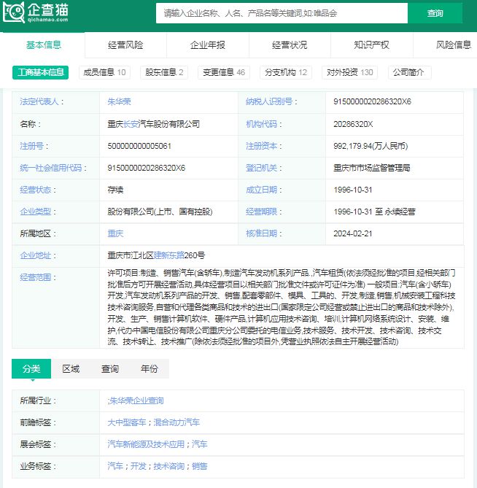The width and height of the screenshot is (477, 488).
Task: Open the 混合动力汽车 tag link
Action: point(177,422)
